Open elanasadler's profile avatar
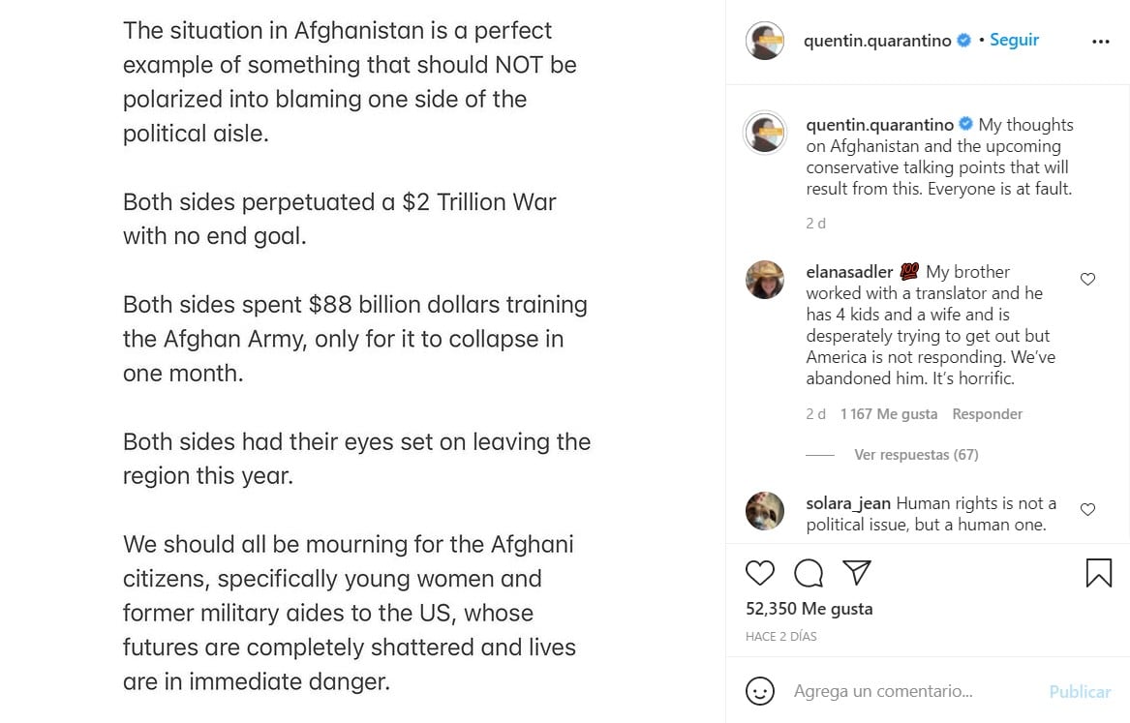The image size is (1130, 723). [x=764, y=280]
